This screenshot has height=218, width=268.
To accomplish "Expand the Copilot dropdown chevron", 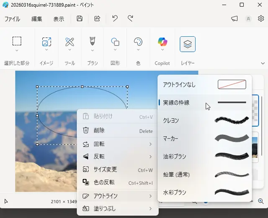I will [162, 50].
